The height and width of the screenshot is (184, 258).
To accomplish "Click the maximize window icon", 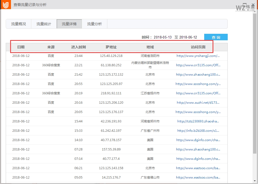I will tap(244, 5).
